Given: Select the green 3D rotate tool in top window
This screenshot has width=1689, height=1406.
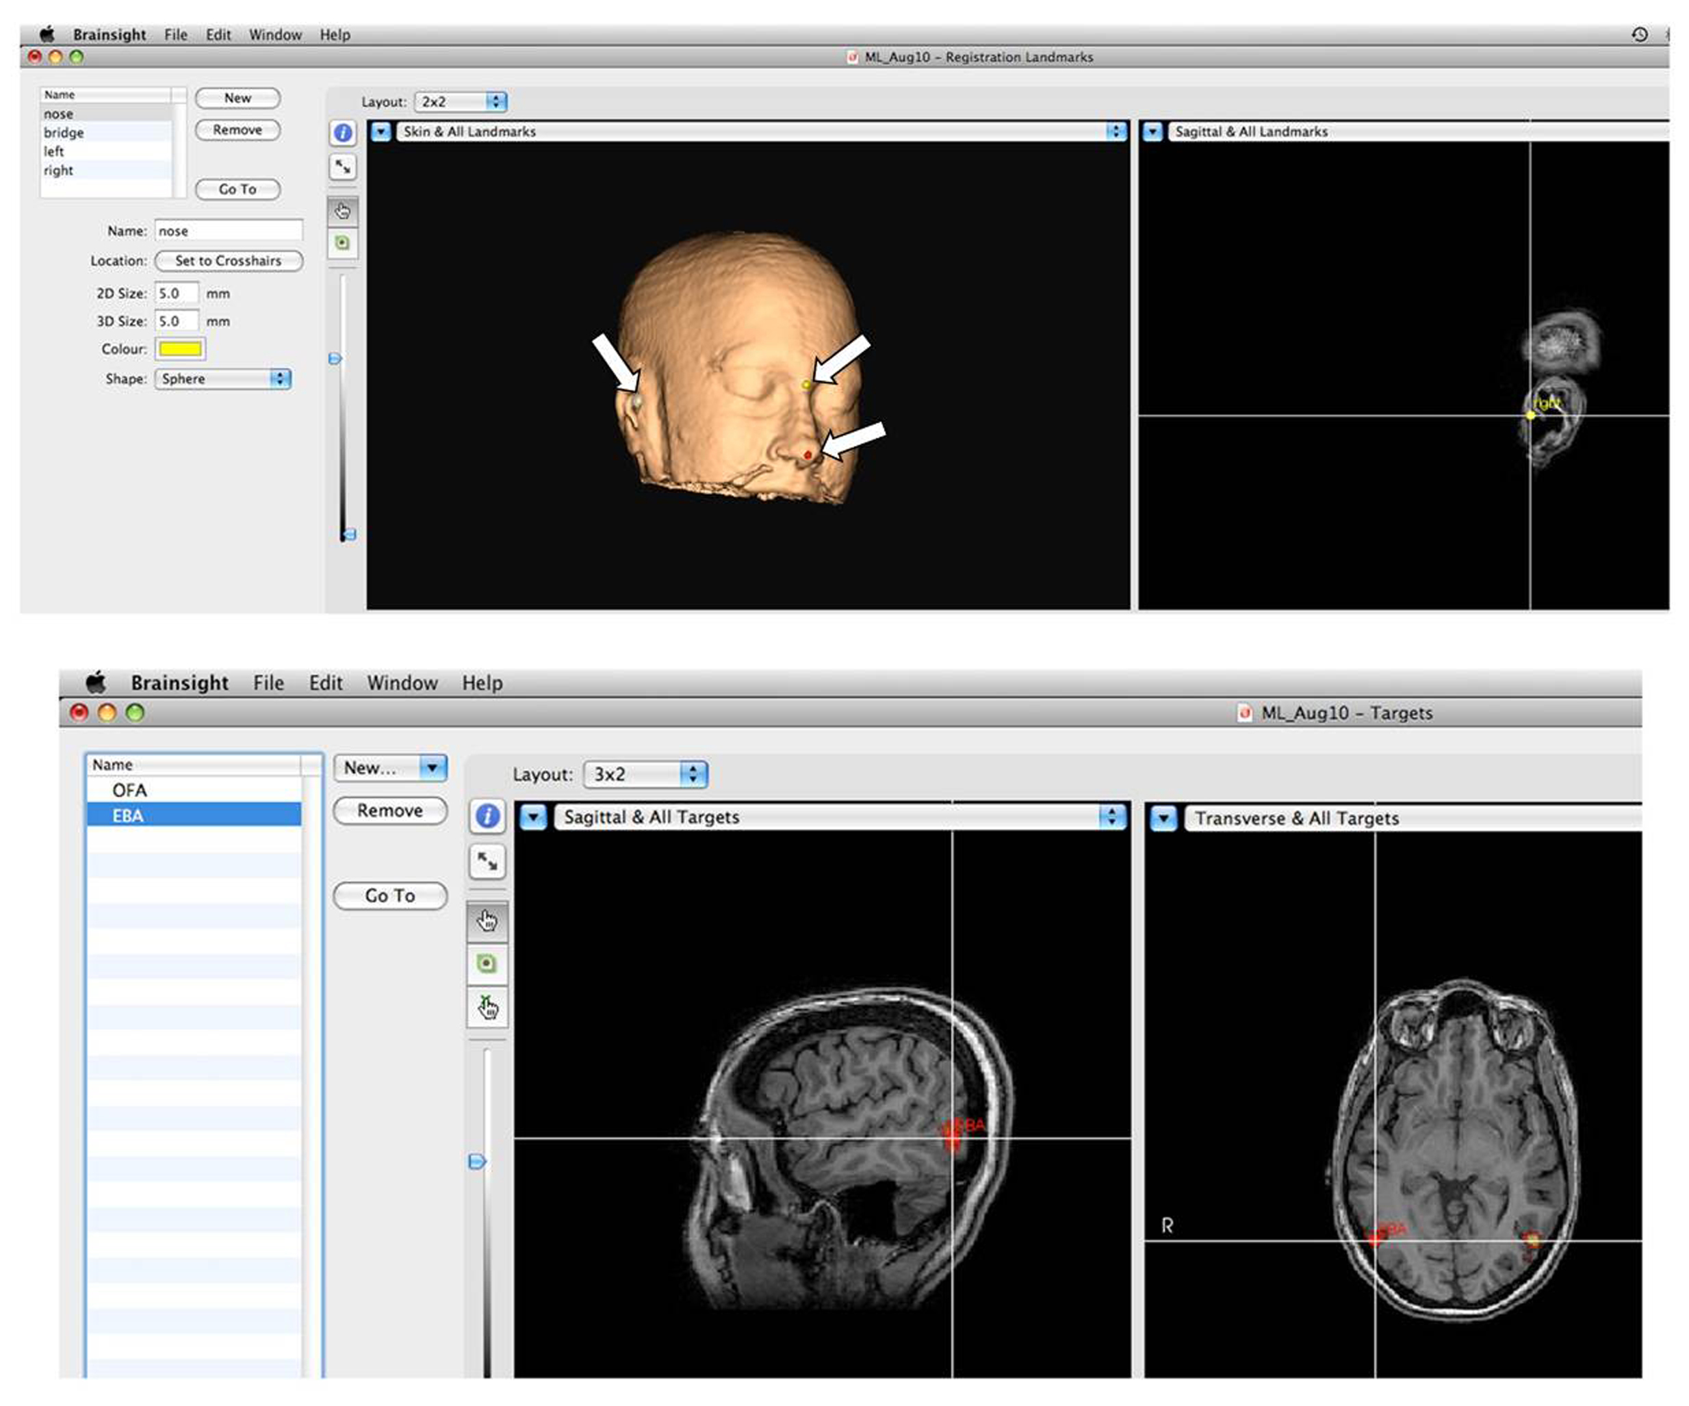Looking at the screenshot, I should coord(343,243).
